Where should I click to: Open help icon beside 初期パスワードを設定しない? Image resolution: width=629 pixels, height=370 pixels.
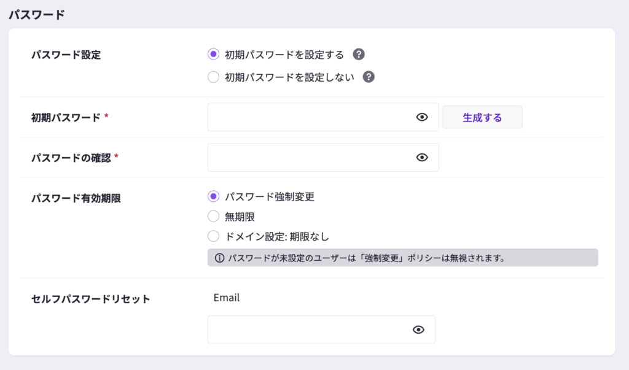369,77
